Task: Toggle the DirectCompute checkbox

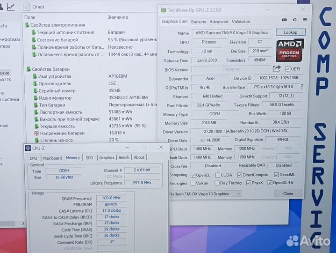Action: pos(240,175)
